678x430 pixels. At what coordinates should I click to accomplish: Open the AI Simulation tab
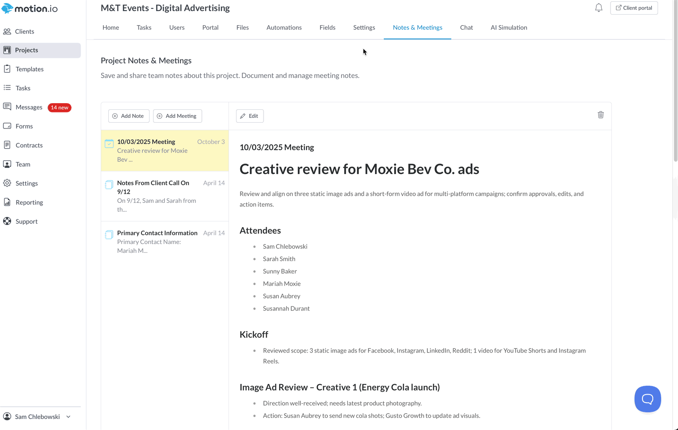(509, 27)
